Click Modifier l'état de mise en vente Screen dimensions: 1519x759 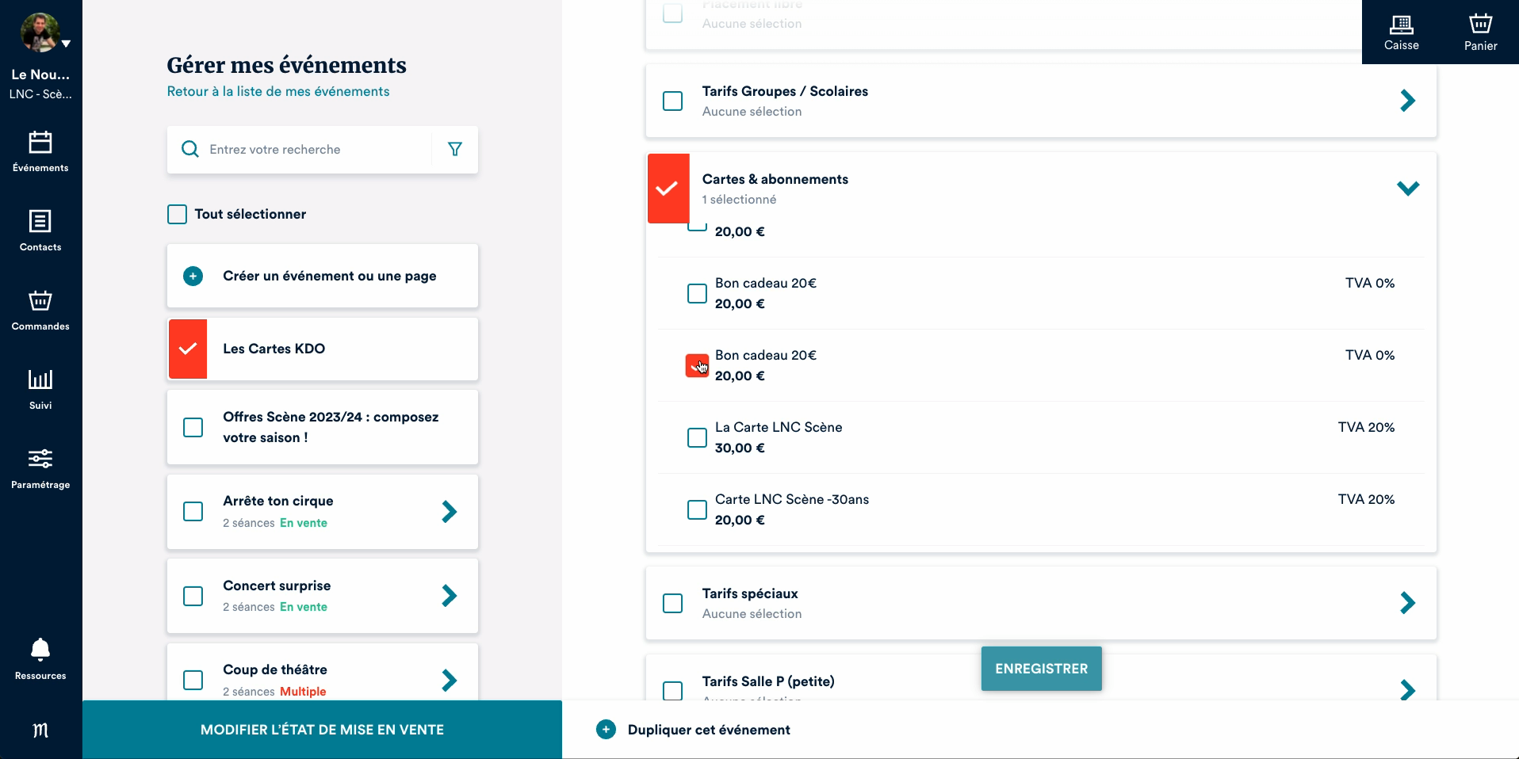[322, 730]
